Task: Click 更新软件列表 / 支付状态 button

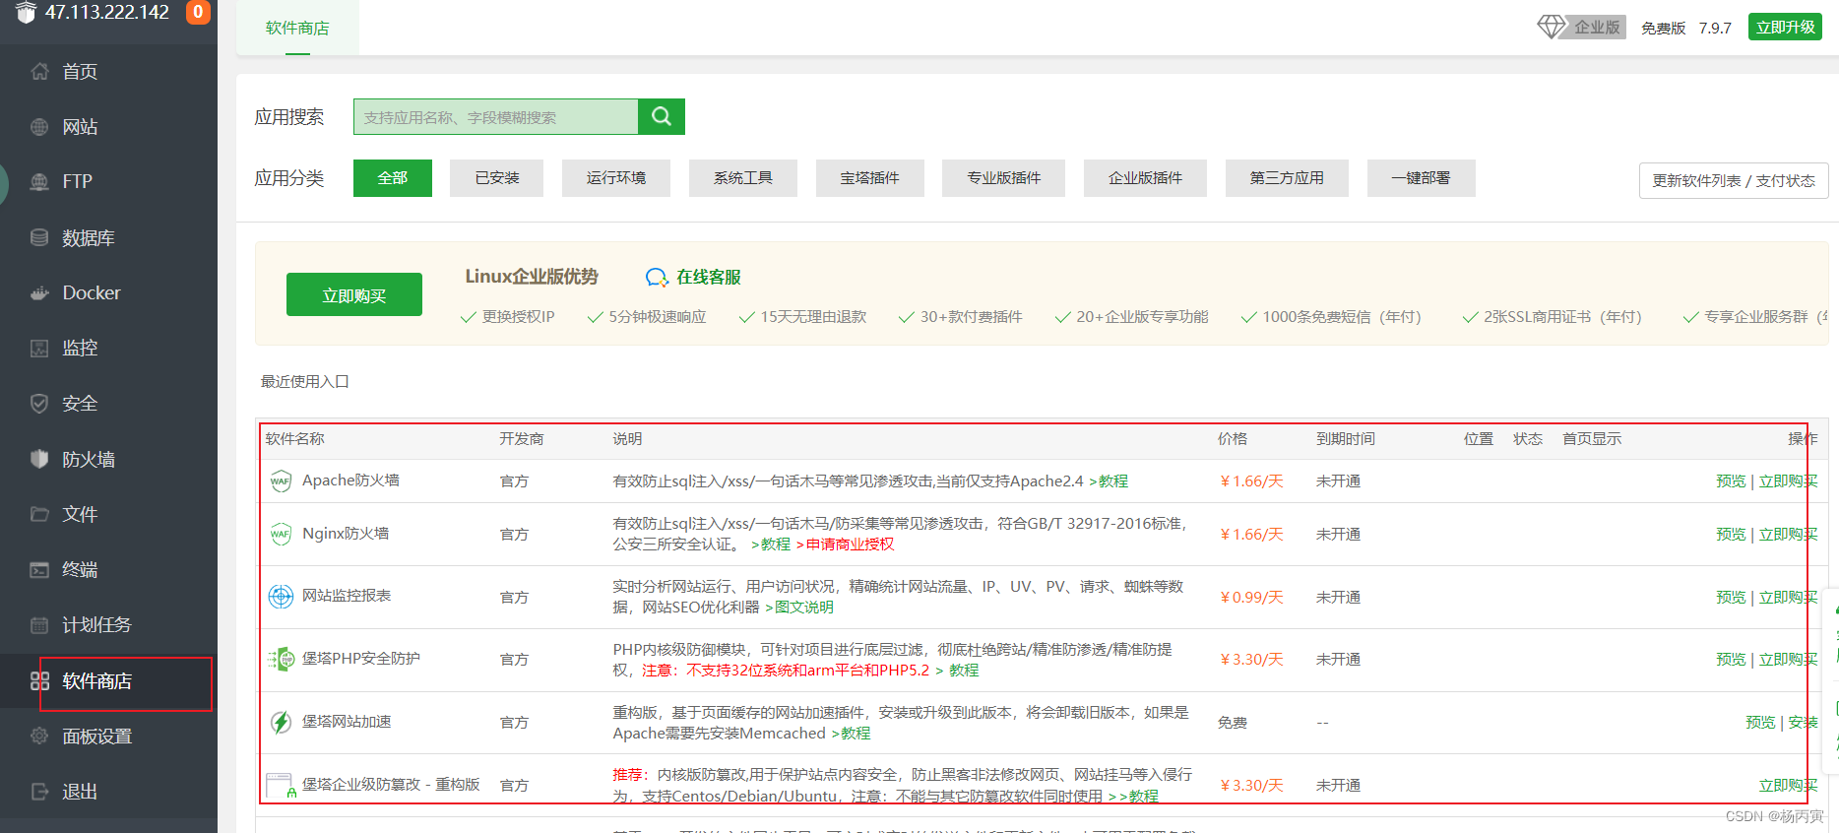Action: pos(1734,180)
